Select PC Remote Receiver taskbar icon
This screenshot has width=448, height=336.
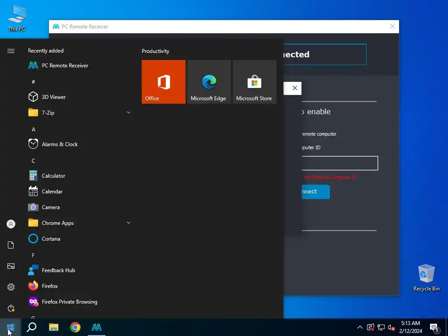(97, 327)
